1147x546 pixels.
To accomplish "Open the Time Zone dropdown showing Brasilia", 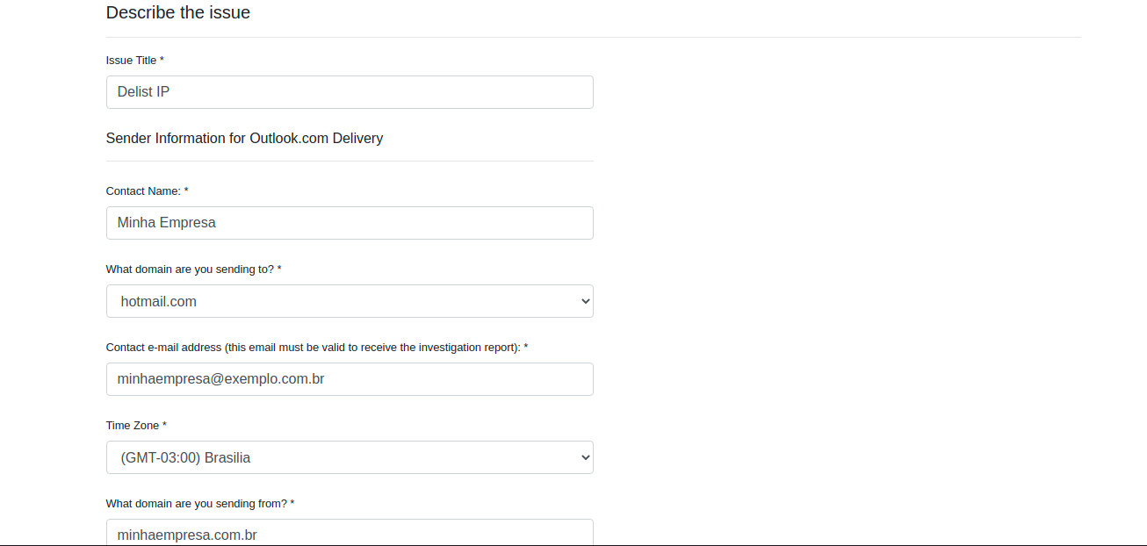I will point(350,457).
